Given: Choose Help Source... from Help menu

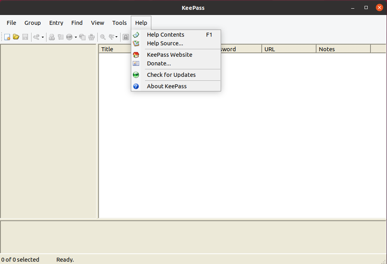Looking at the screenshot, I should pyautogui.click(x=176, y=43).
